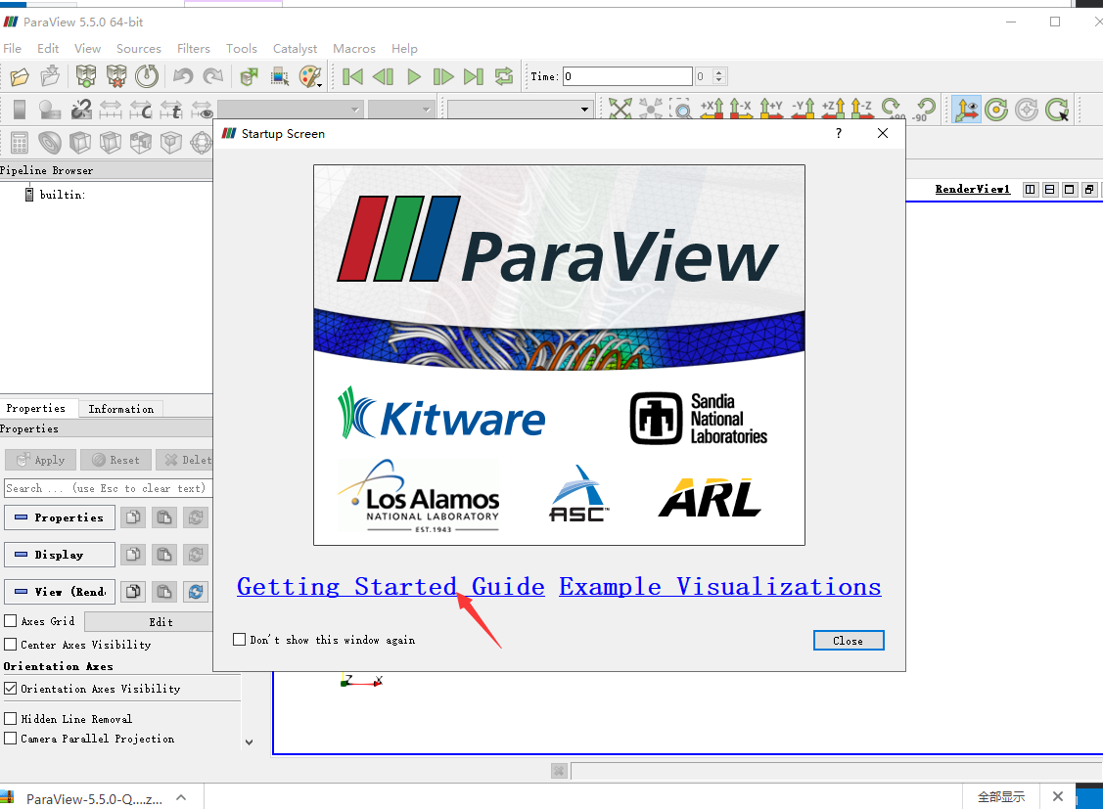
Task: Check Don't show this window again
Action: 239,639
